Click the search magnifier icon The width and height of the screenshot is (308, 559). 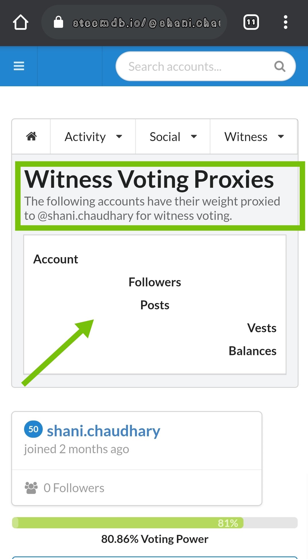pyautogui.click(x=280, y=67)
